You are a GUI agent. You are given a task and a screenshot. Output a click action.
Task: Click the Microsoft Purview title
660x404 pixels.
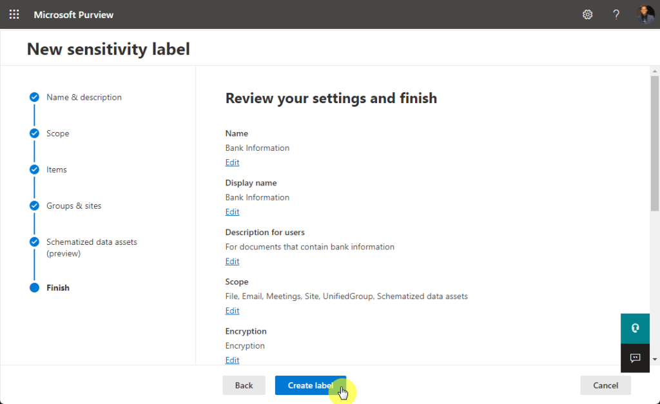tap(73, 15)
